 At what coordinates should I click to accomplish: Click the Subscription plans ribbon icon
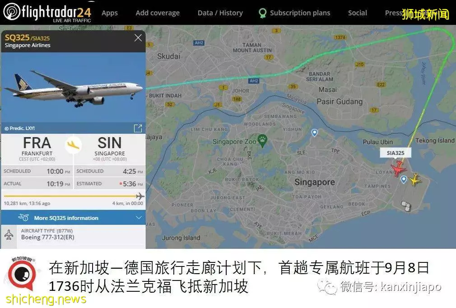263,13
